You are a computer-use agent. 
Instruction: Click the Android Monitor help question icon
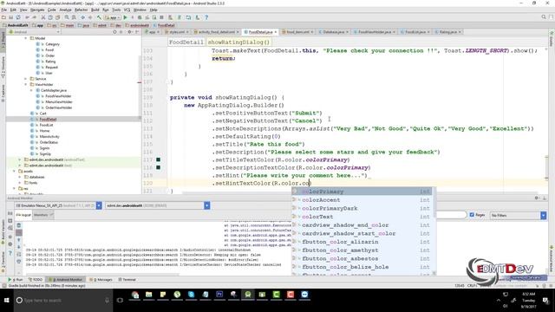click(x=10, y=253)
